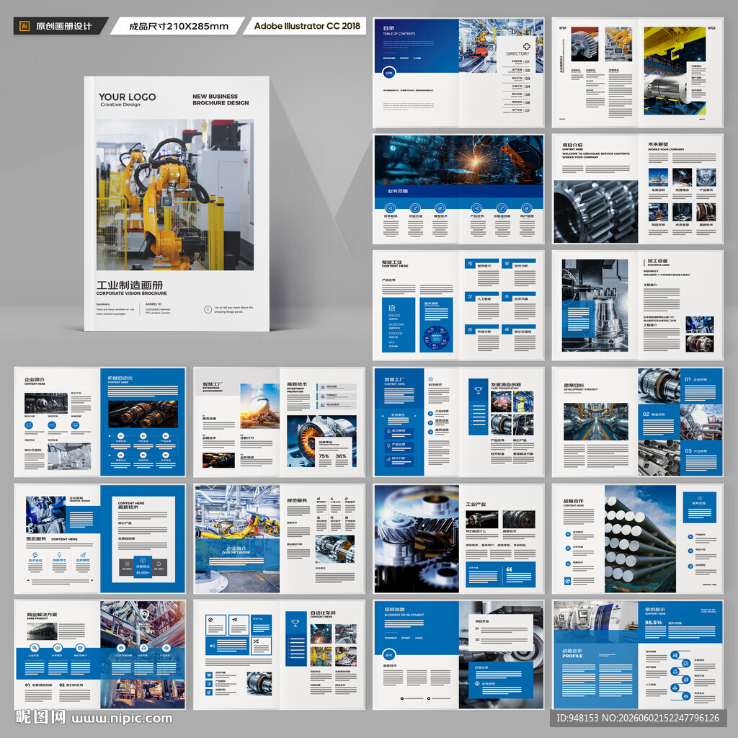Click the 98.5% statistic
The width and height of the screenshot is (738, 738).
click(x=653, y=622)
